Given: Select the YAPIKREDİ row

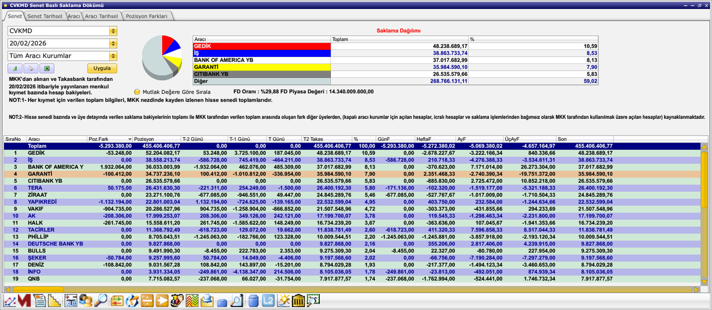Looking at the screenshot, I should coord(352,201).
